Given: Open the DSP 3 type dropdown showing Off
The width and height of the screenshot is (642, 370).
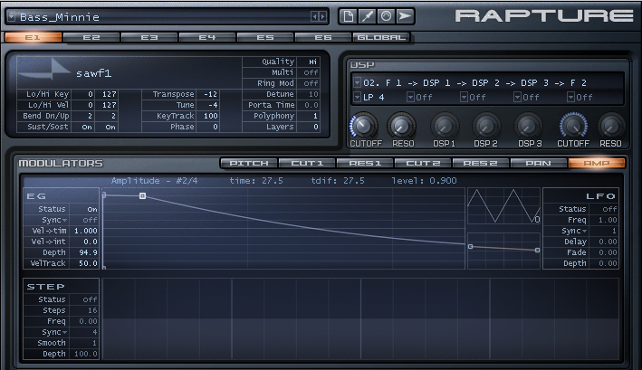Looking at the screenshot, I should click(x=517, y=98).
